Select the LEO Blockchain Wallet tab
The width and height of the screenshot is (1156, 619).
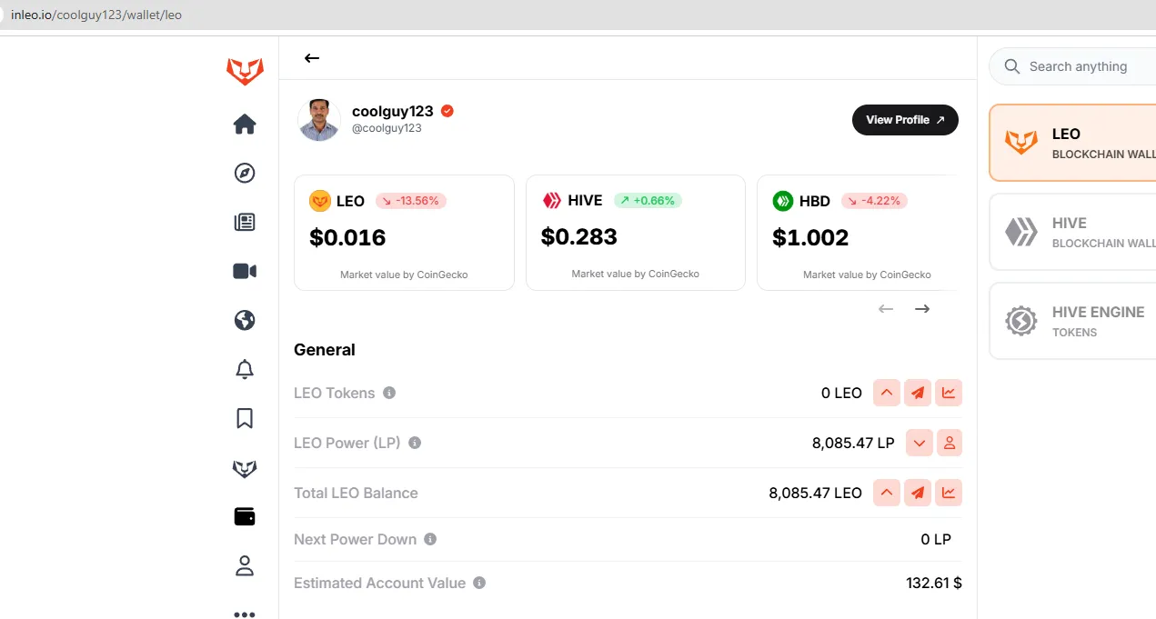pos(1073,143)
